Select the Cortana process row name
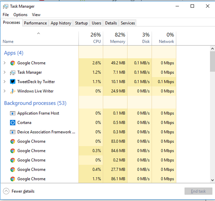 24,122
